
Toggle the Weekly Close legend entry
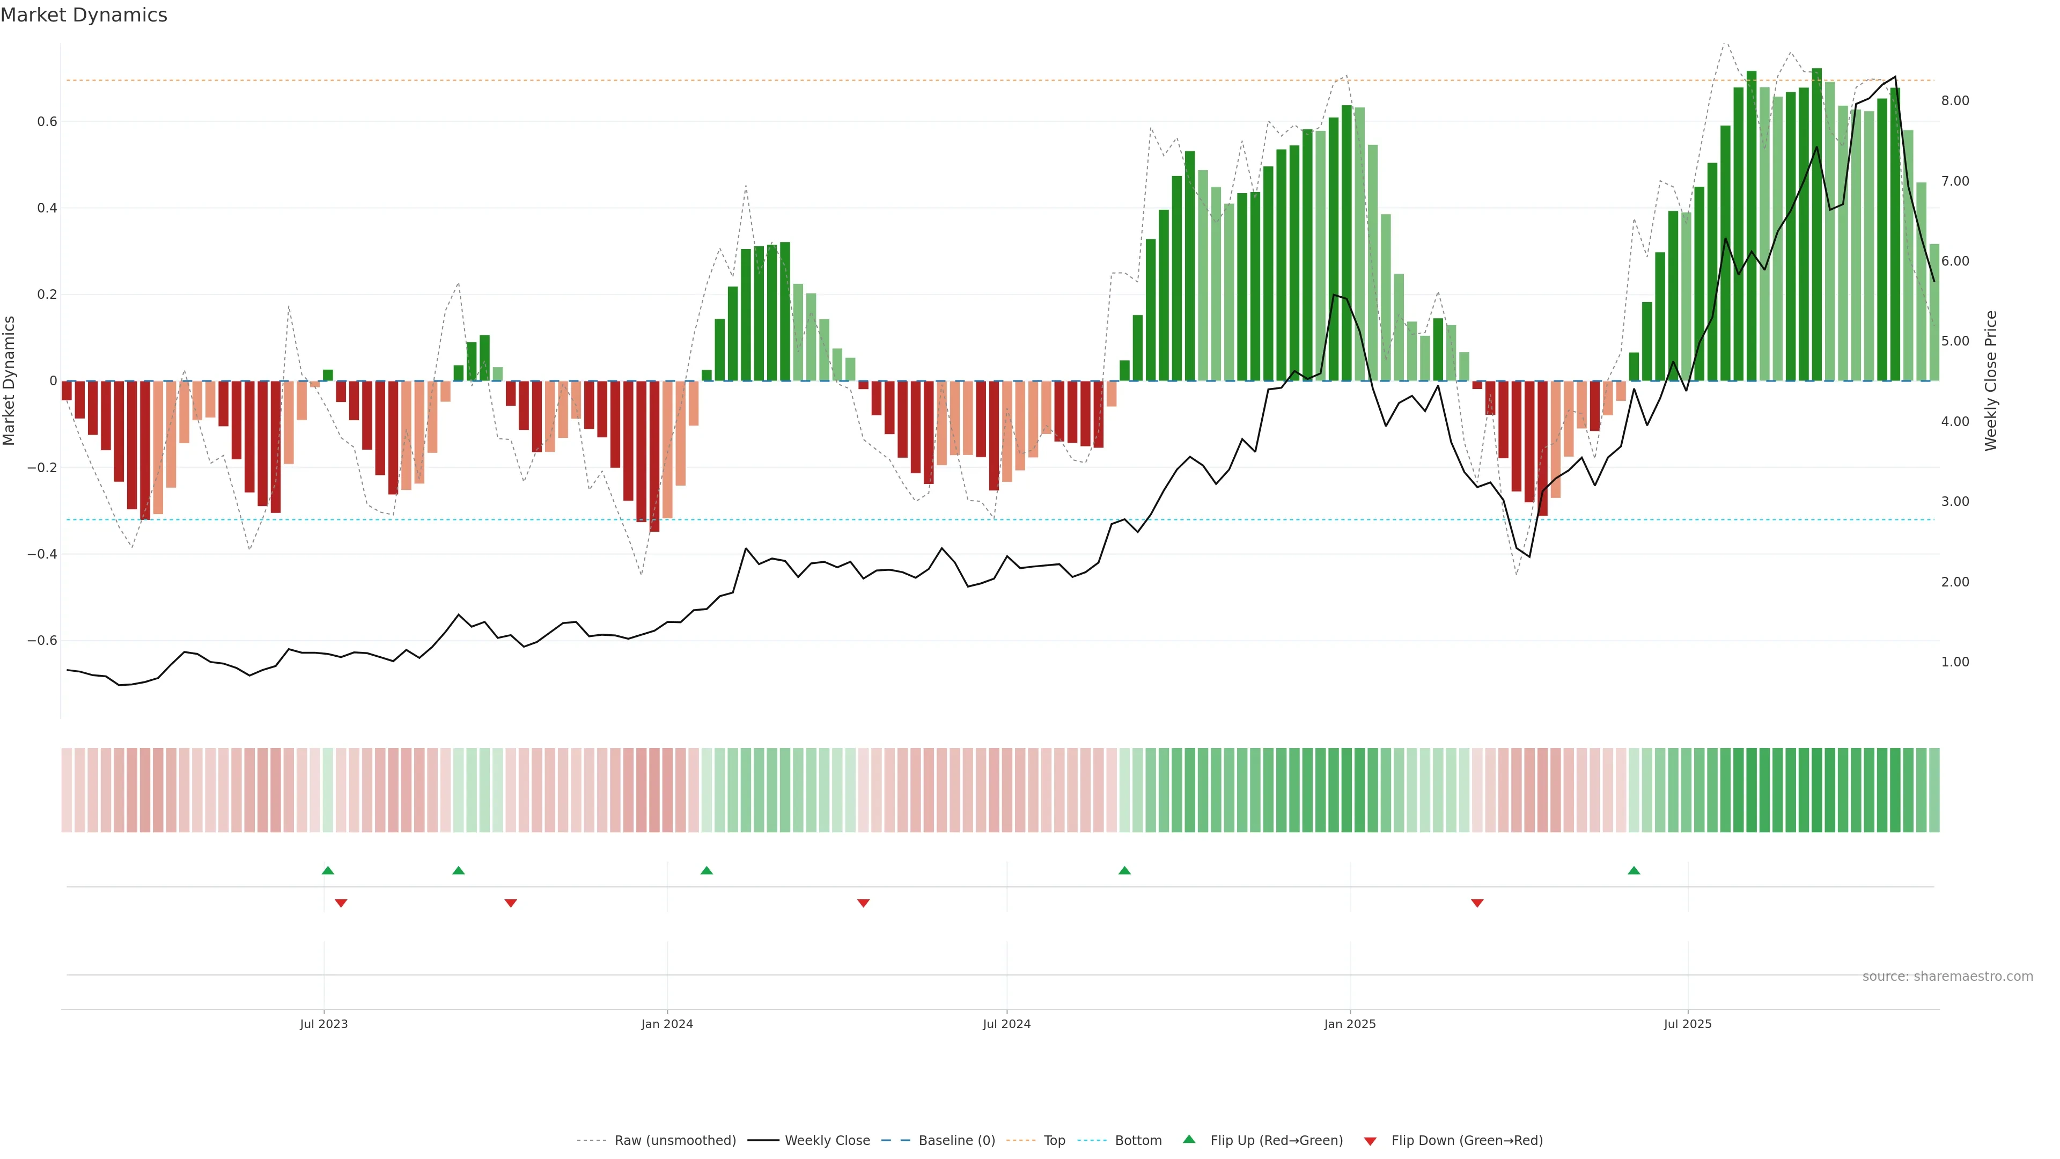(827, 1140)
